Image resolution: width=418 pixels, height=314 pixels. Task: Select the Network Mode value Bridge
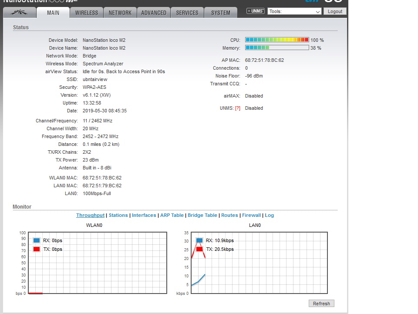pyautogui.click(x=89, y=56)
